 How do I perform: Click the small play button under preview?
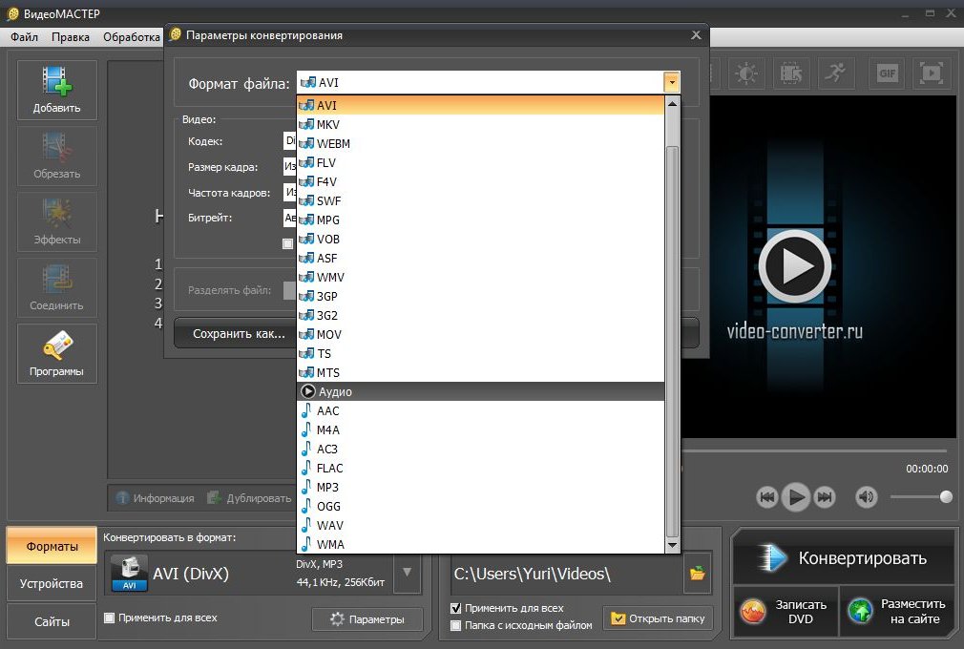[796, 496]
